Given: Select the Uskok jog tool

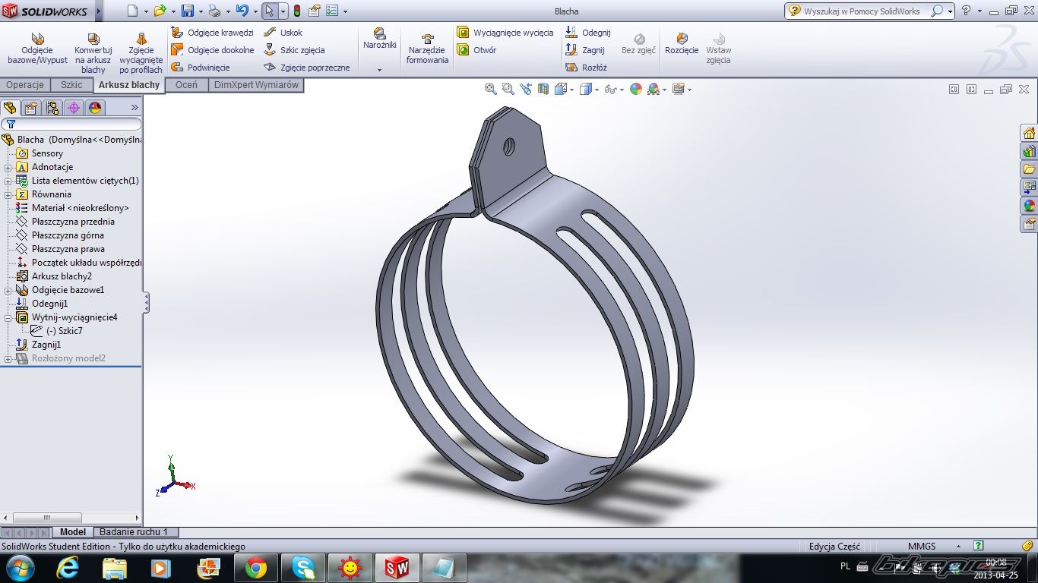Looking at the screenshot, I should (283, 33).
